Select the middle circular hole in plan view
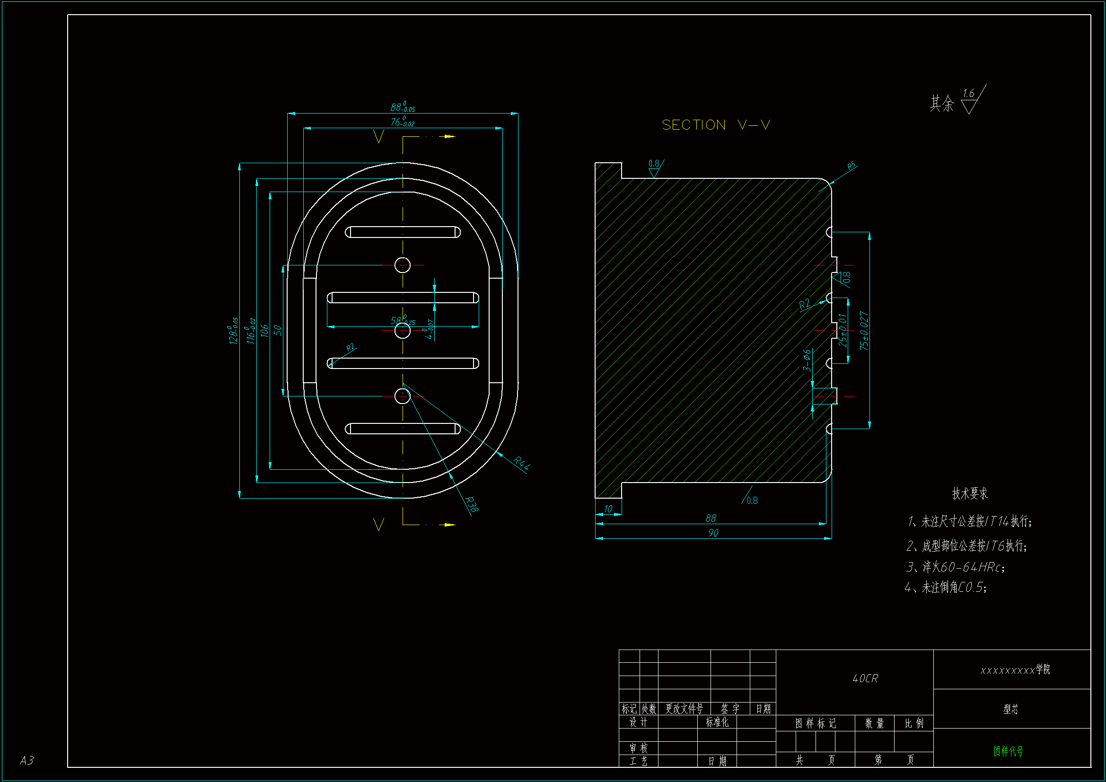The image size is (1106, 782). [402, 331]
